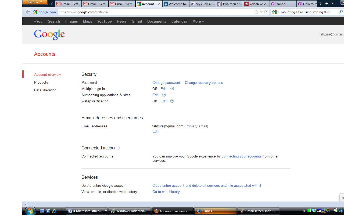
Task: Edit the 2-step verification setting
Action: [x=163, y=101]
